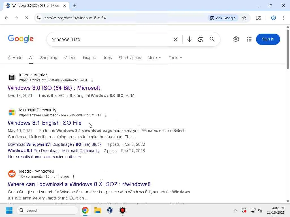
Task: Click the blue Sign in button
Action: (268, 39)
